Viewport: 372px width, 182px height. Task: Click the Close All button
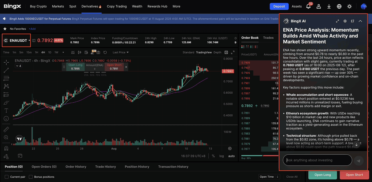coord(292,177)
